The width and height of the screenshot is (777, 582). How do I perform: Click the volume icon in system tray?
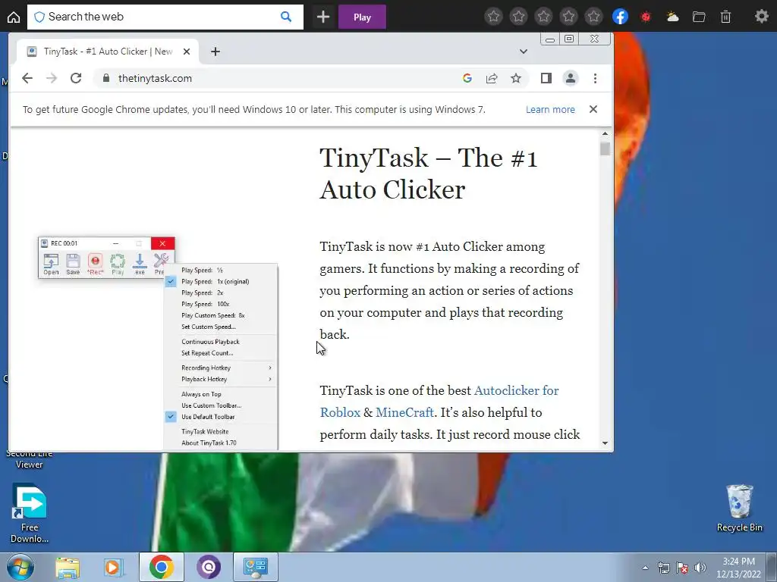point(700,568)
